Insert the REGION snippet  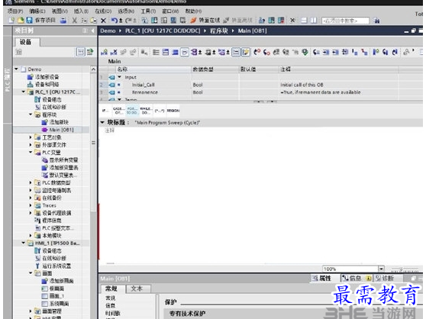tap(173, 111)
